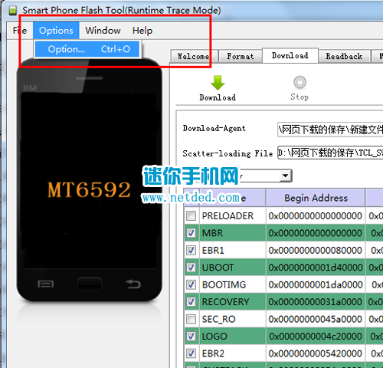Image resolution: width=383 pixels, height=368 pixels.
Task: Select the RECOVERY row name
Action: coord(225,302)
